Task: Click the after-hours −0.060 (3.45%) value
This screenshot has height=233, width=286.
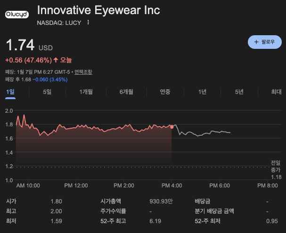Action: [50, 80]
